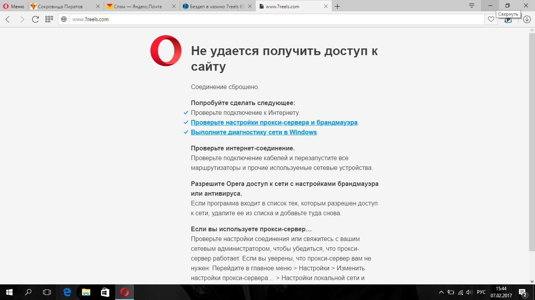
Task: Click the text Соединение сброшено.
Action: pyautogui.click(x=225, y=87)
